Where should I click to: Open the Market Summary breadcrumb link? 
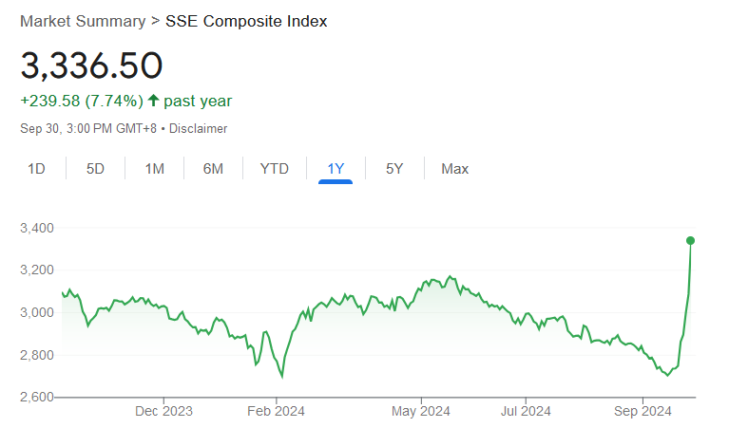coord(83,22)
